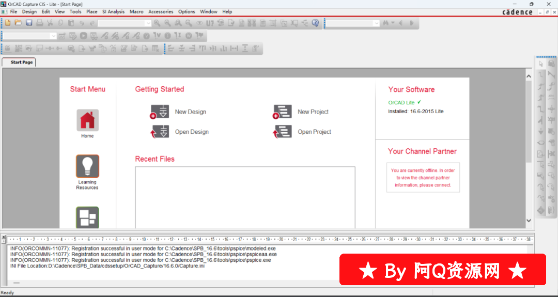Open the Window menu
Image resolution: width=558 pixels, height=297 pixels.
209,12
